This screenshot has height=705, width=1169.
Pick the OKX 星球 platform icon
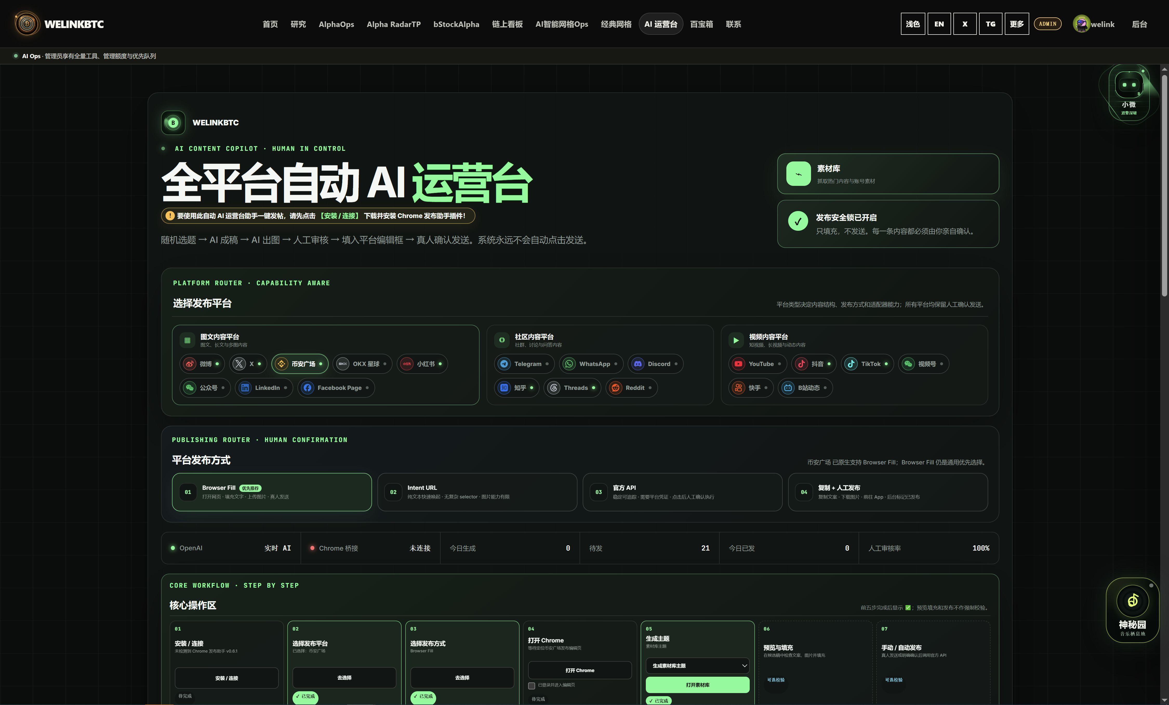[x=343, y=364]
